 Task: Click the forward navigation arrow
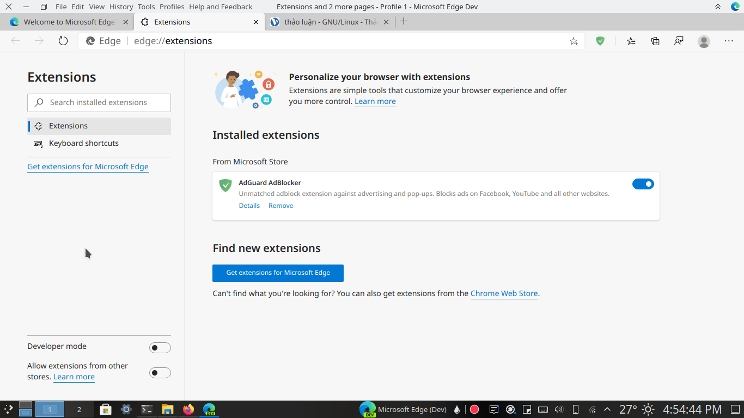click(x=39, y=41)
